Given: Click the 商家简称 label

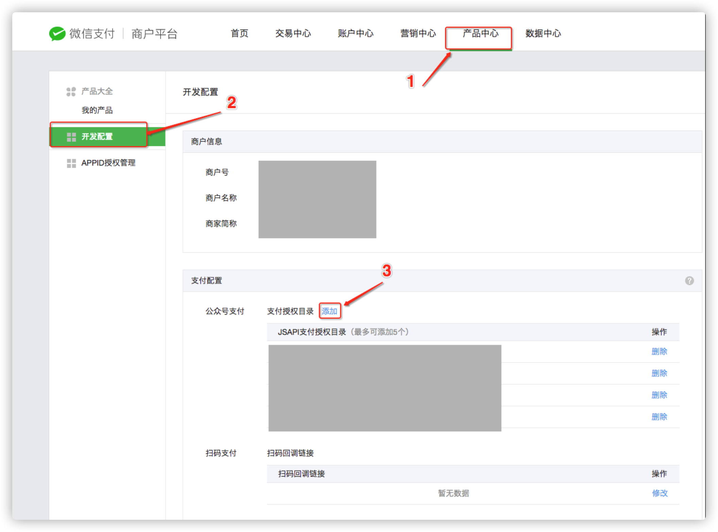Looking at the screenshot, I should (221, 223).
